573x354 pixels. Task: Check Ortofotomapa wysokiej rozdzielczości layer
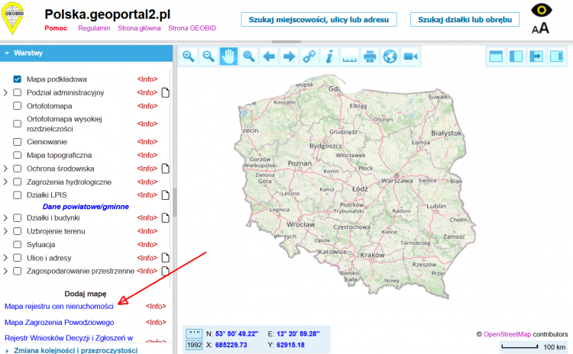pos(17,124)
